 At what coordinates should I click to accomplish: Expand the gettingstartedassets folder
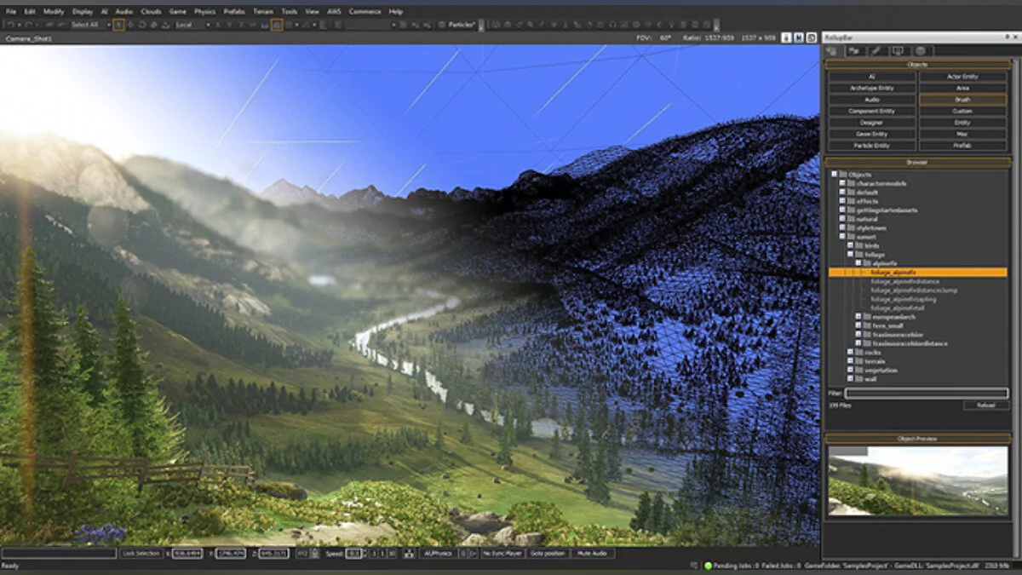pos(842,210)
